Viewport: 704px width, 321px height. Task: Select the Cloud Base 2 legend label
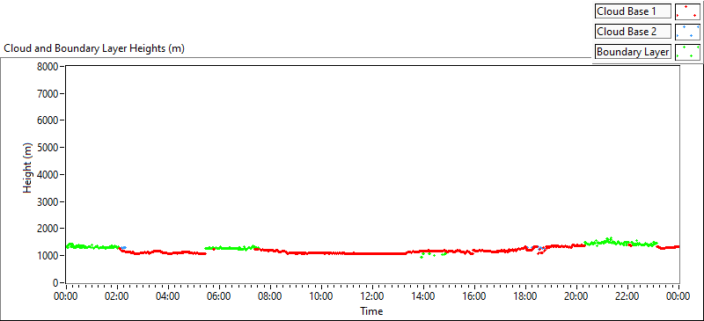tap(633, 32)
